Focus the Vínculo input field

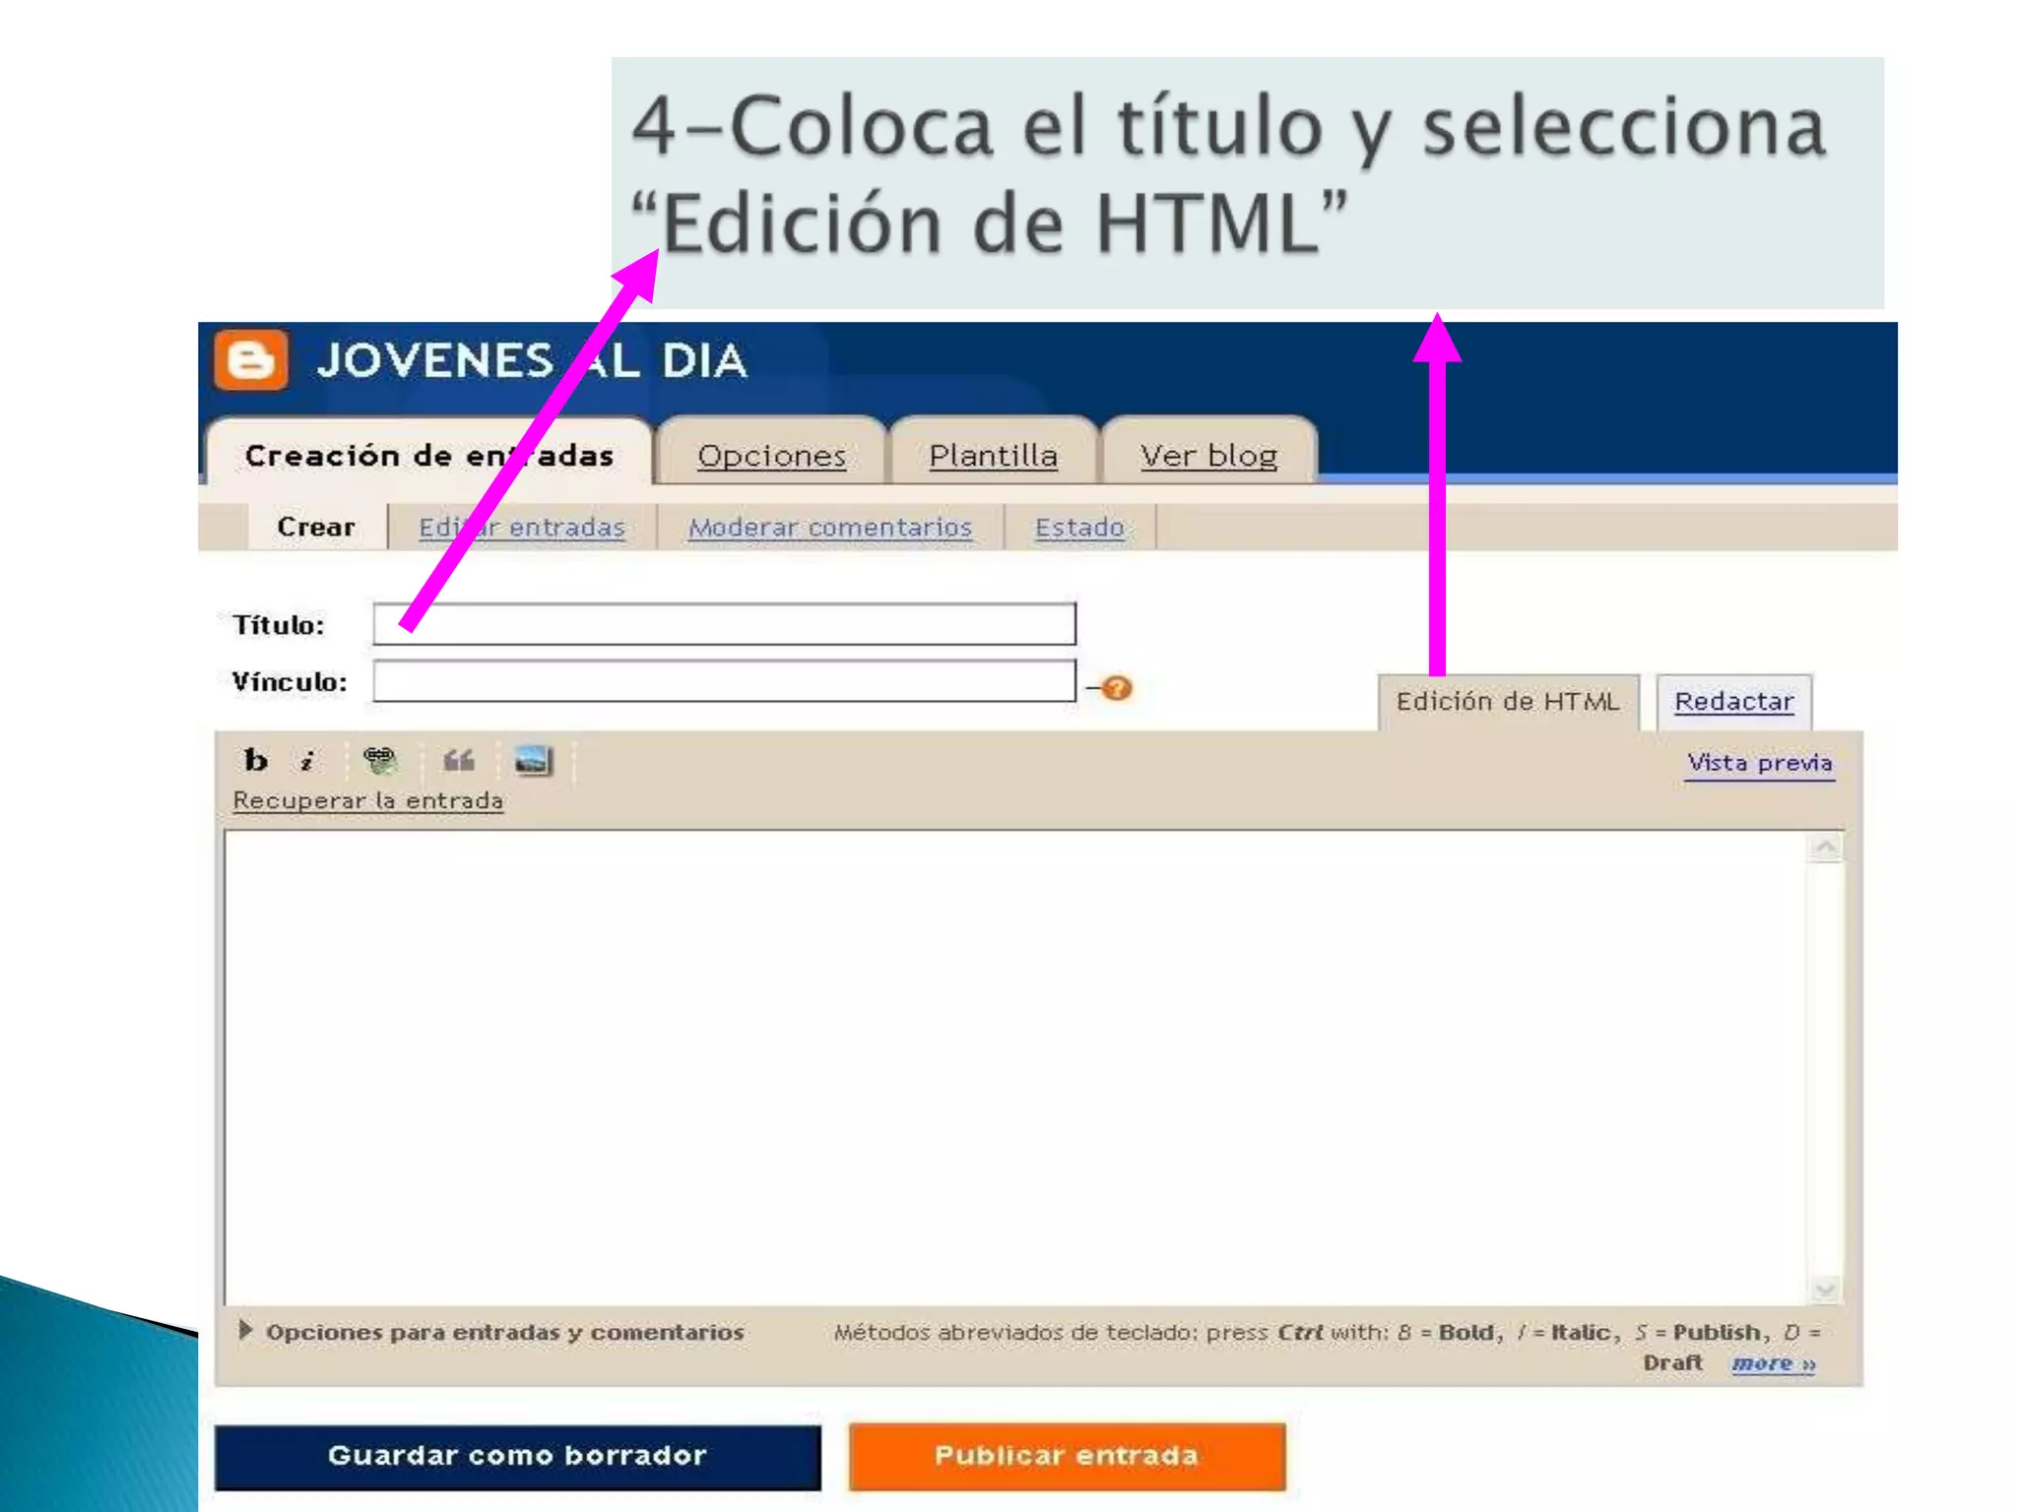(725, 681)
